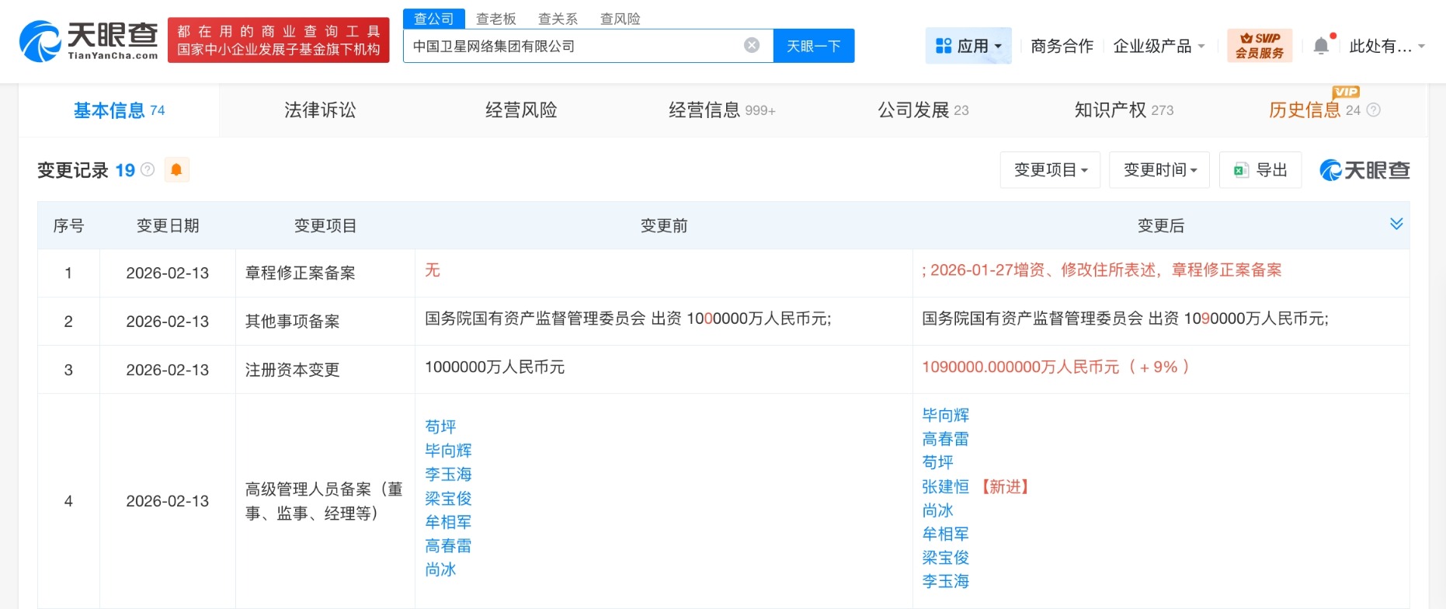Image resolution: width=1446 pixels, height=609 pixels.
Task: Open the 应用 apps dropdown
Action: click(968, 46)
